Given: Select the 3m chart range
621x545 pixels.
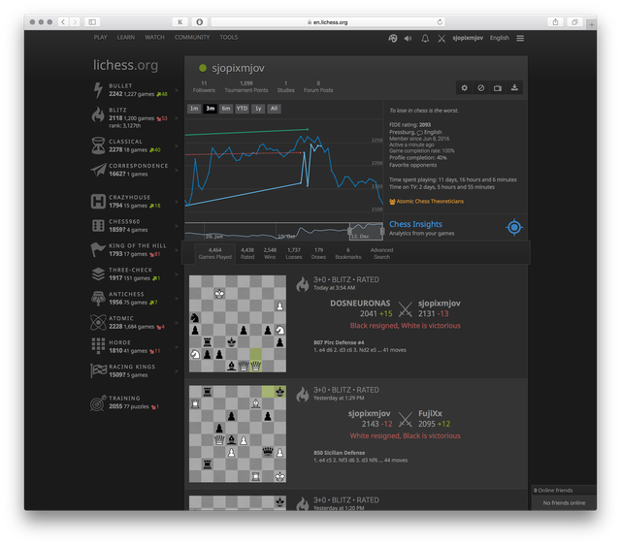Looking at the screenshot, I should pyautogui.click(x=210, y=109).
